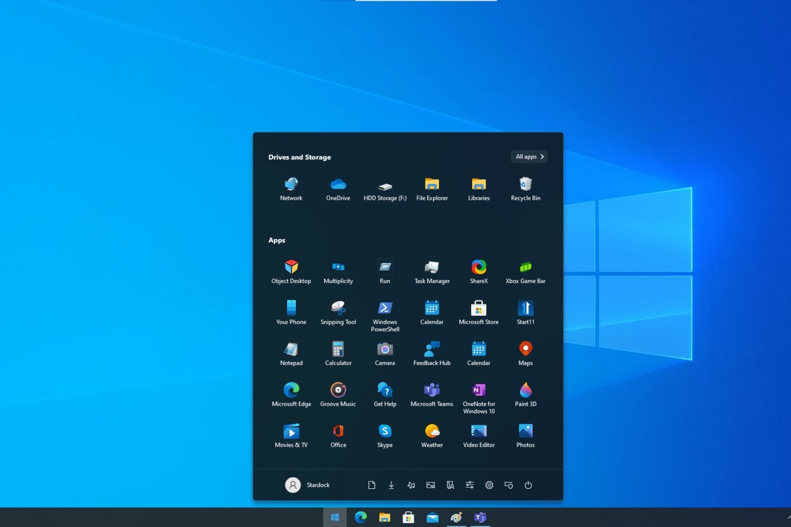Open the Get Help app
Image resolution: width=791 pixels, height=527 pixels.
click(385, 395)
